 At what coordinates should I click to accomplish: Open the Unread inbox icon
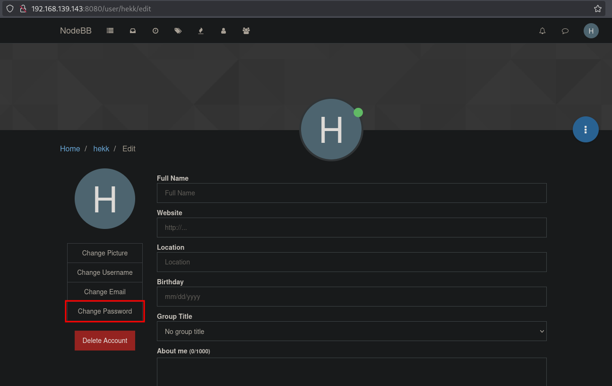pos(133,31)
